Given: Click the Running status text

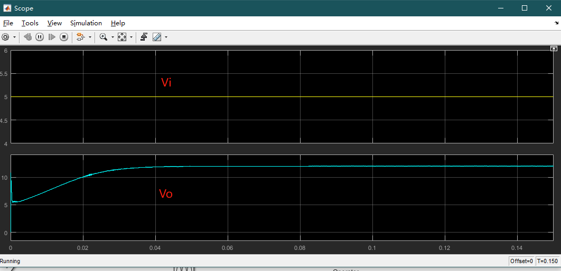Looking at the screenshot, I should (10, 261).
